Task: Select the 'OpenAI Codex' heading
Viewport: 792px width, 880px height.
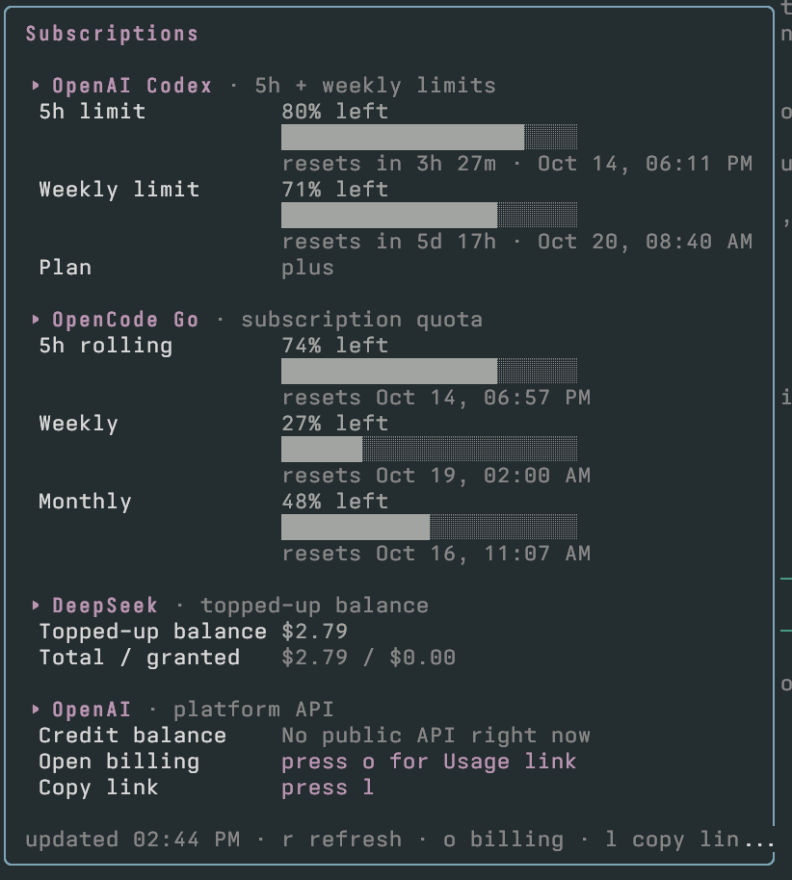Action: point(132,86)
